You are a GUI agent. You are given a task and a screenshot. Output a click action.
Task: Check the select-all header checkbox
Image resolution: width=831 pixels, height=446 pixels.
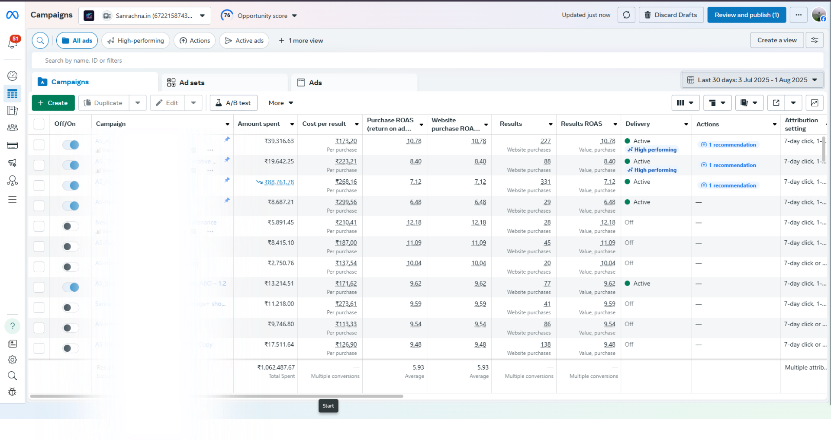[x=39, y=124]
